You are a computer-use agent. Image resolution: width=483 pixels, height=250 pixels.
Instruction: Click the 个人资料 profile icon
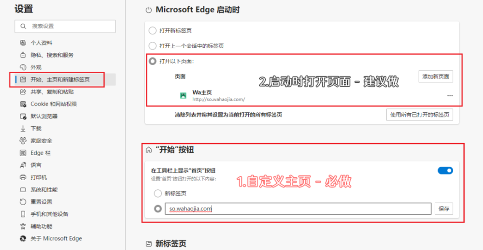click(x=23, y=43)
